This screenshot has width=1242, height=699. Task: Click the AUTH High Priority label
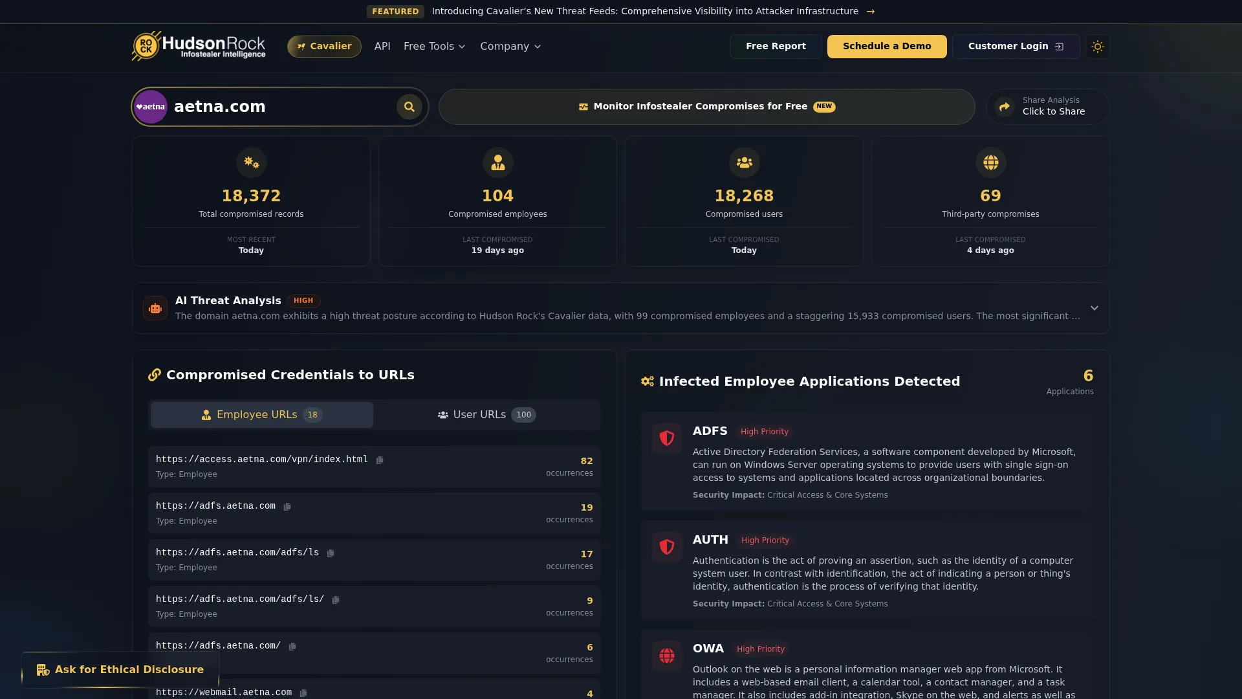click(765, 540)
